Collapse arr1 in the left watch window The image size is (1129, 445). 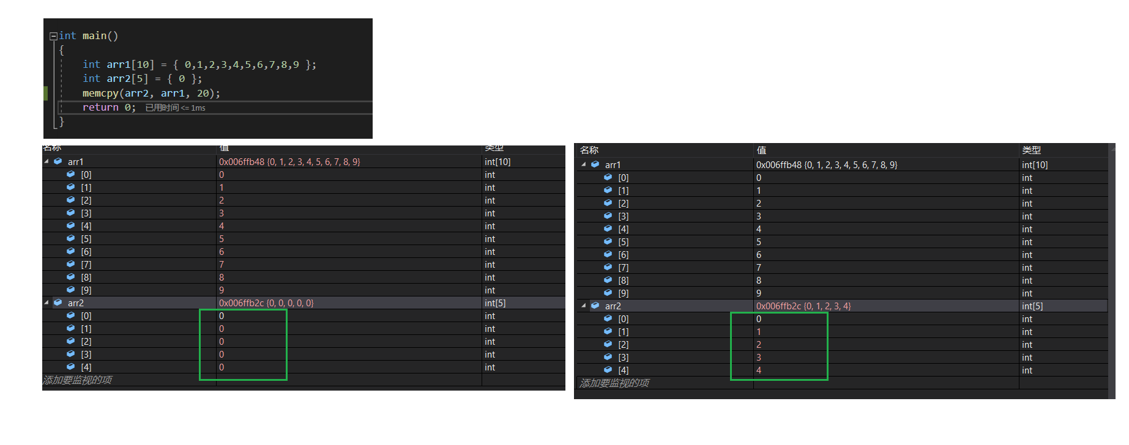[47, 161]
